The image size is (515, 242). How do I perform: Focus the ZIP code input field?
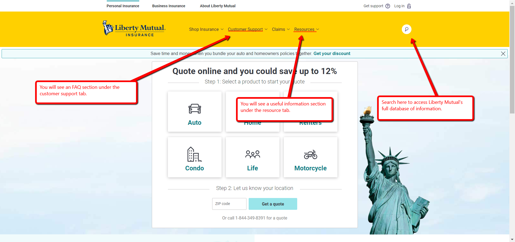point(229,204)
